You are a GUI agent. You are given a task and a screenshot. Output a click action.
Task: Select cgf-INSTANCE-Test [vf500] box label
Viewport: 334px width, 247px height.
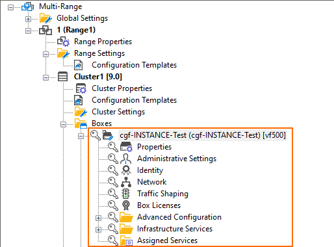click(203, 135)
